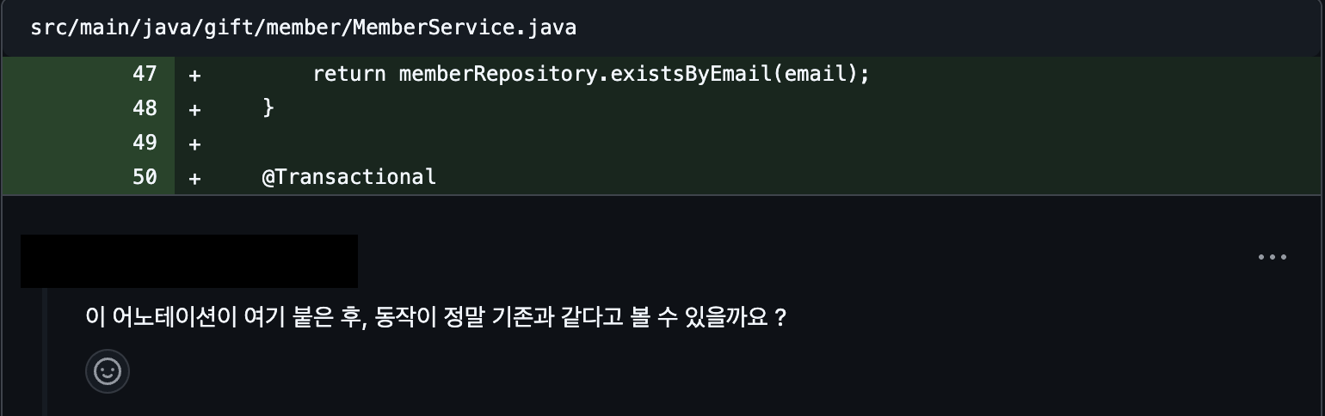
Task: Click the closing brace on line 48
Action: pyautogui.click(x=268, y=108)
